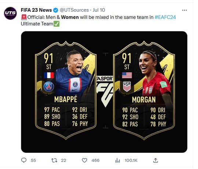198x169 pixels.
Task: Click the Mbappé player card image
Action: click(66, 90)
